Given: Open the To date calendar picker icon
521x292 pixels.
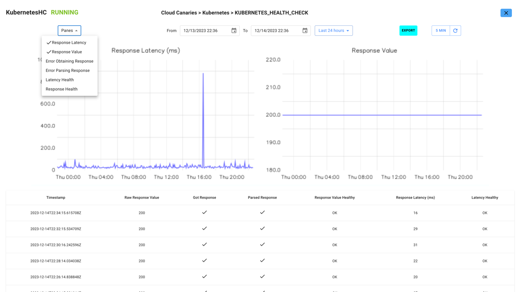Looking at the screenshot, I should click(305, 30).
